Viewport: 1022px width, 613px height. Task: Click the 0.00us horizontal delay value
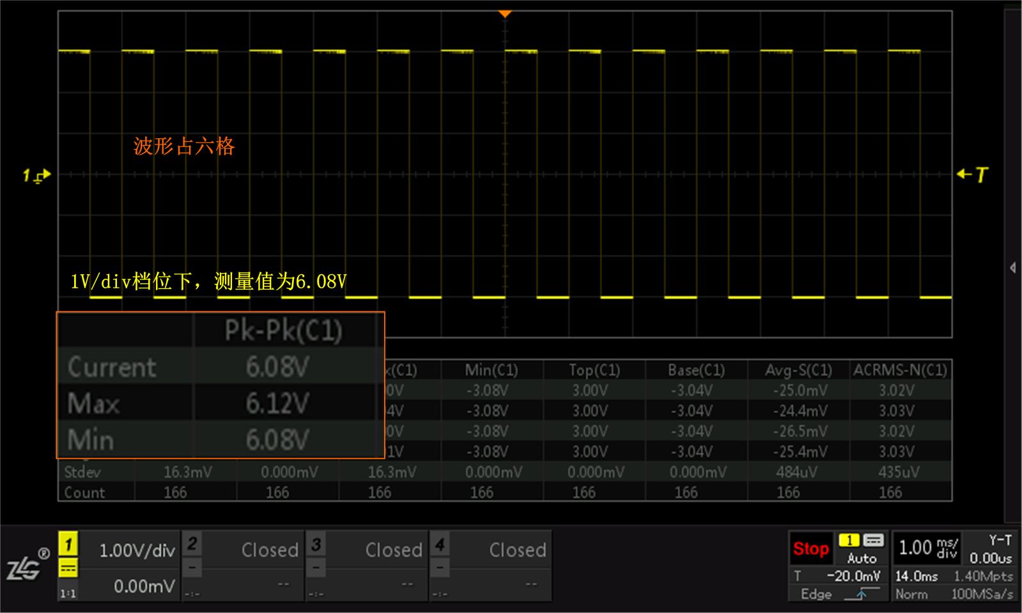click(x=991, y=558)
